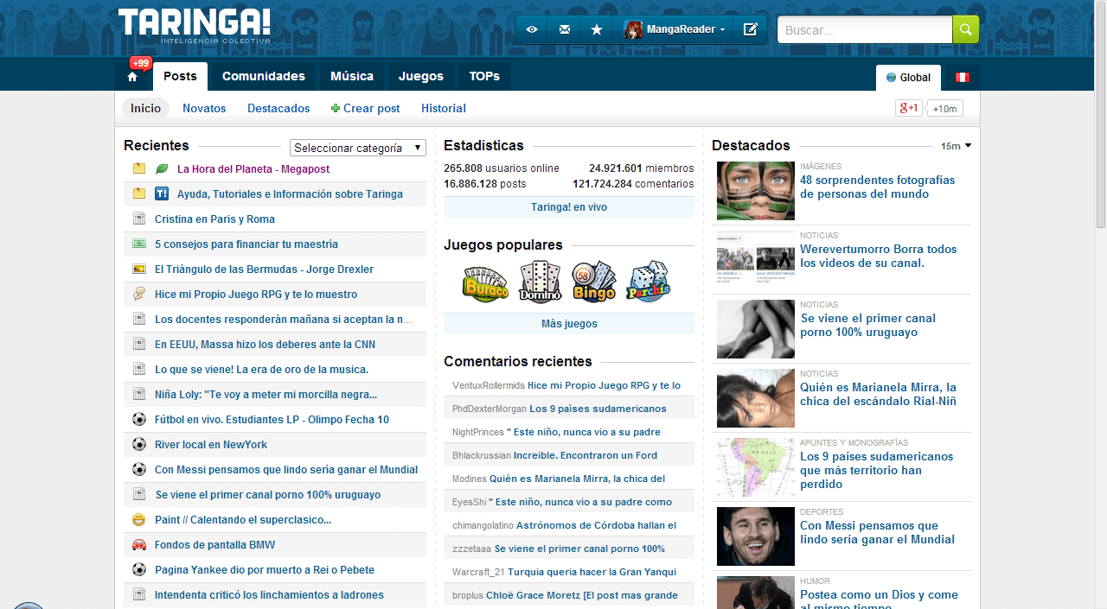Select the Inicio sub-navigation item
The width and height of the screenshot is (1107, 609).
(146, 108)
